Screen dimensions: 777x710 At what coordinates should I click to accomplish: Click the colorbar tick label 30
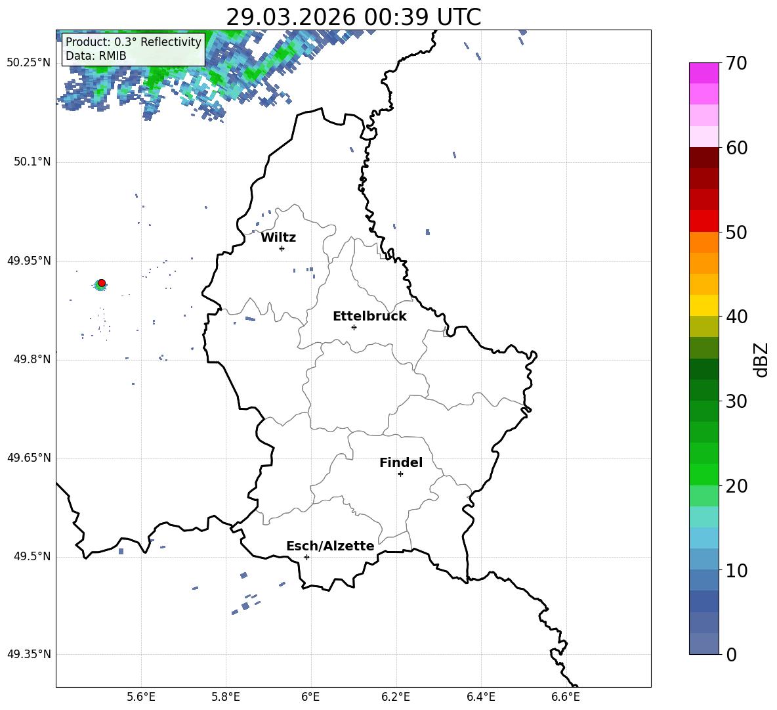736,401
